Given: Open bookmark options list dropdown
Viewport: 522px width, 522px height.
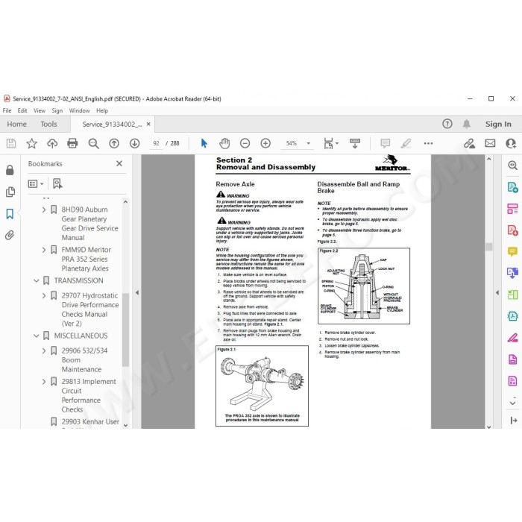Looking at the screenshot, I should (x=36, y=183).
